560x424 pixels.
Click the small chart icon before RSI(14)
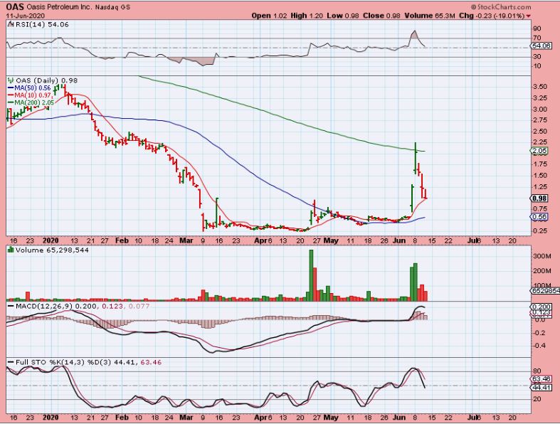(x=10, y=25)
